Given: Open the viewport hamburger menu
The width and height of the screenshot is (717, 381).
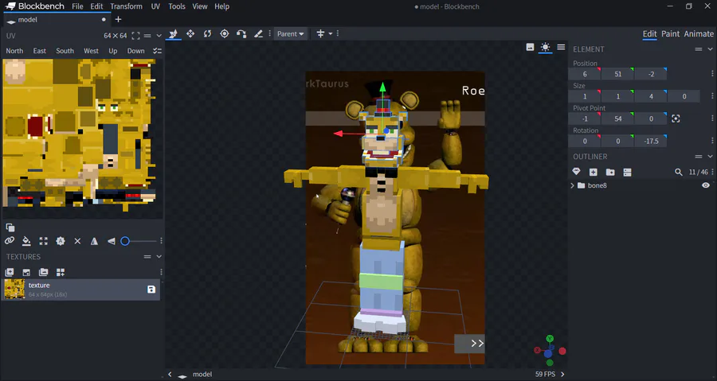Looking at the screenshot, I should 561,47.
